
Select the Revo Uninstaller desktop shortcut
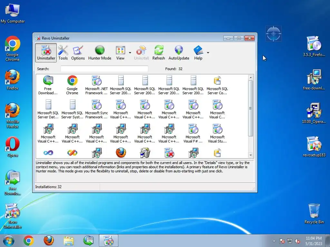click(13, 216)
